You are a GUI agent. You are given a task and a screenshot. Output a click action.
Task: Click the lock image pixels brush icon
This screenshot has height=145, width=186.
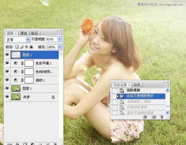click(x=22, y=47)
